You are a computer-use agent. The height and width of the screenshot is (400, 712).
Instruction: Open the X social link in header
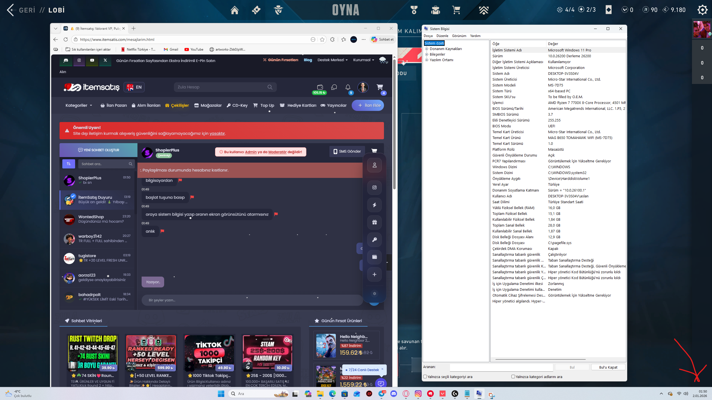pyautogui.click(x=105, y=60)
